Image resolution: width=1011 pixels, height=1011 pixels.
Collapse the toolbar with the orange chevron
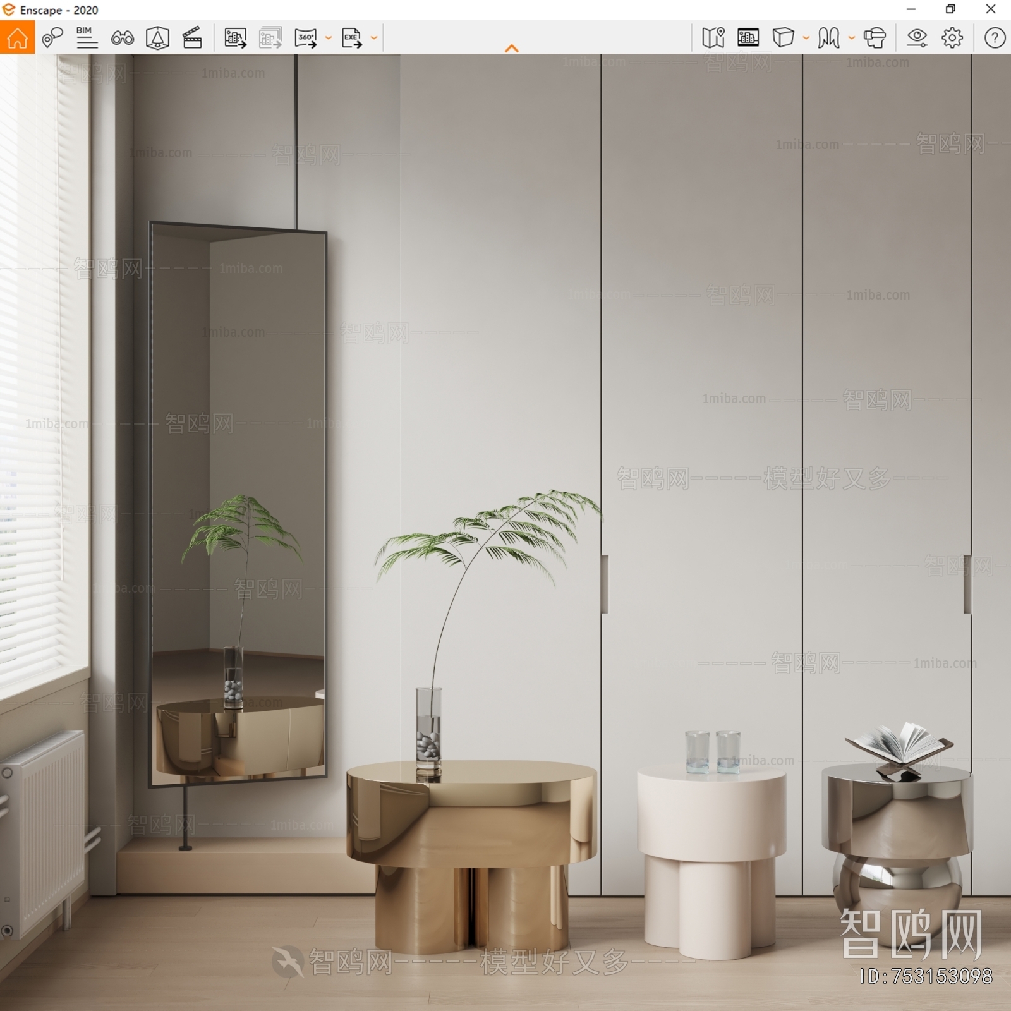click(x=512, y=48)
